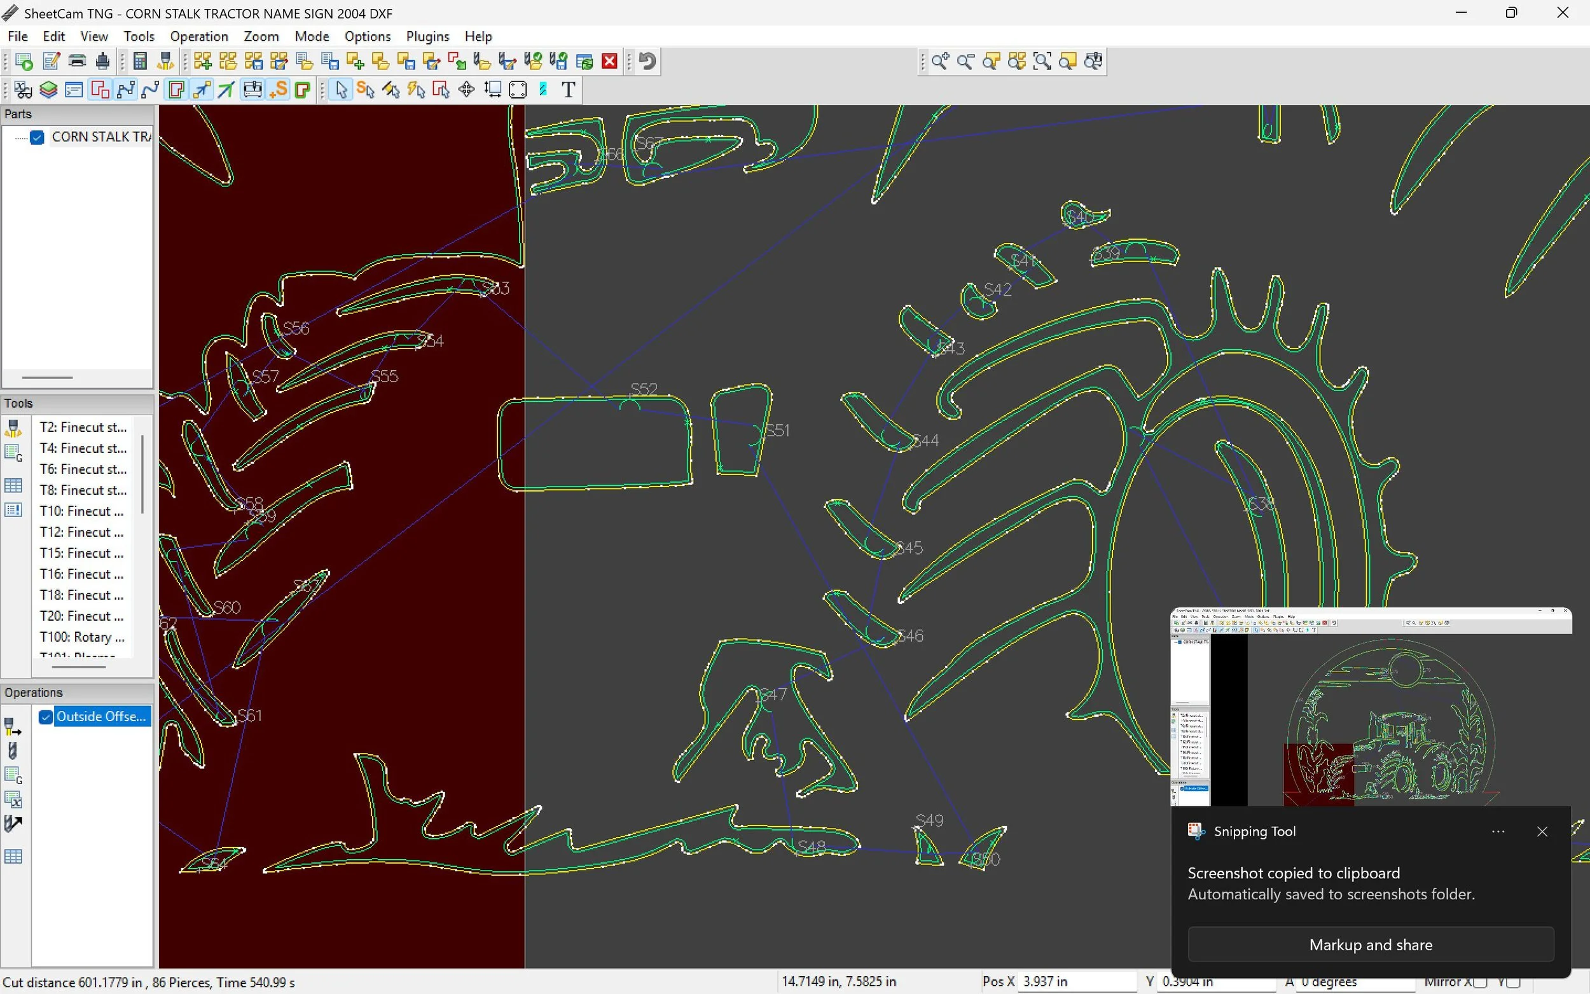Toggle the Mirror X checkbox
1590x994 pixels.
click(1480, 982)
